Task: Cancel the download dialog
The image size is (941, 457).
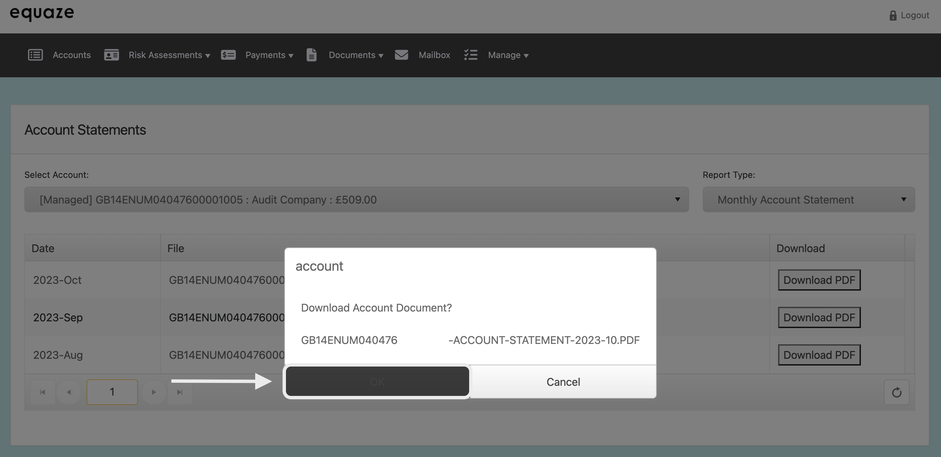Action: point(563,382)
